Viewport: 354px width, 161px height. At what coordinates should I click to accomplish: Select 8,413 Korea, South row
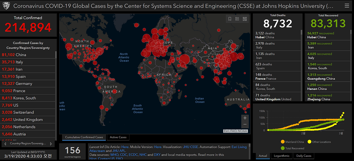click(28, 98)
